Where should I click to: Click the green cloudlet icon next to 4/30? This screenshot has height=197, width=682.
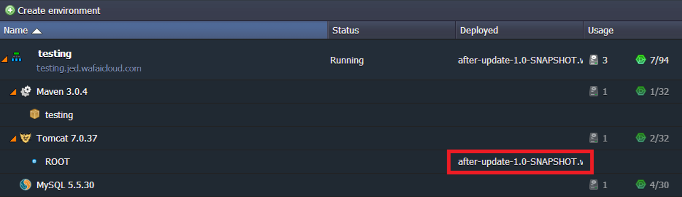640,184
